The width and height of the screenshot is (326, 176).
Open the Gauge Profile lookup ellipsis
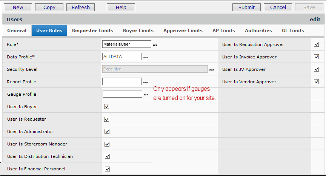click(x=146, y=95)
